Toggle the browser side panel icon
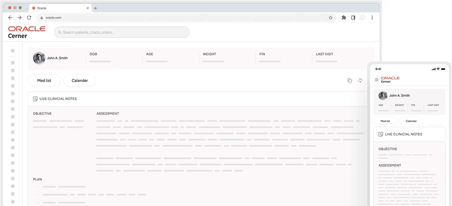This screenshot has height=206, width=452. pyautogui.click(x=353, y=18)
